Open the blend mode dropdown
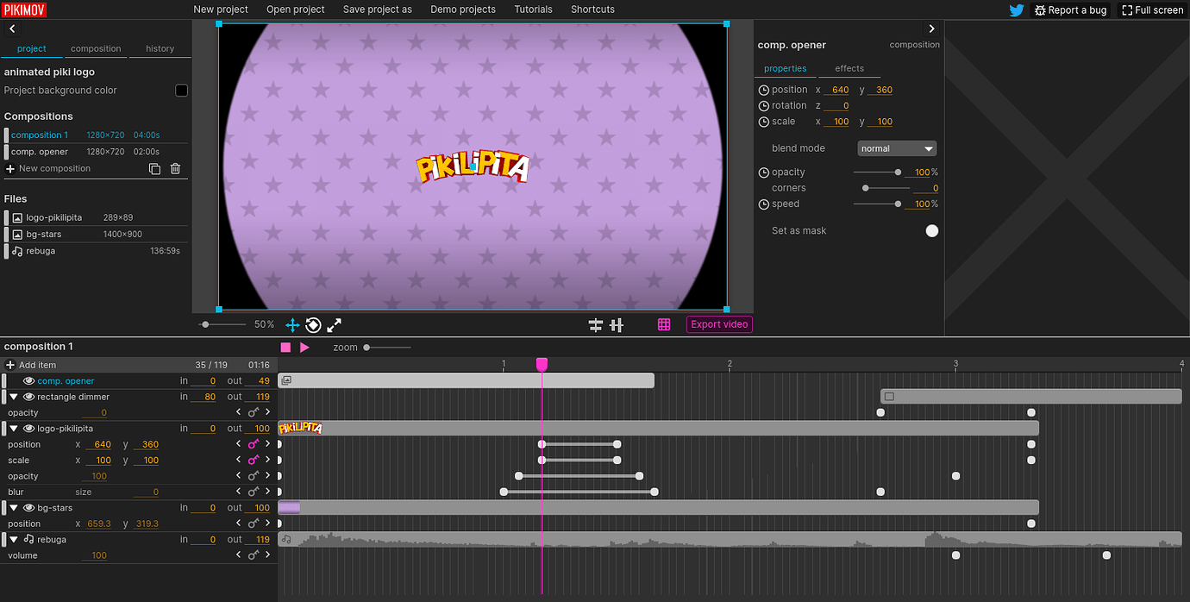The width and height of the screenshot is (1190, 602). point(897,147)
